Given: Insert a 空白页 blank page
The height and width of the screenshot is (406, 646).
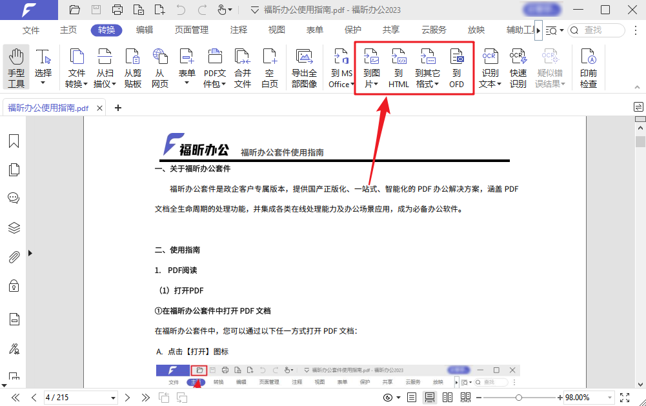Looking at the screenshot, I should (270, 66).
